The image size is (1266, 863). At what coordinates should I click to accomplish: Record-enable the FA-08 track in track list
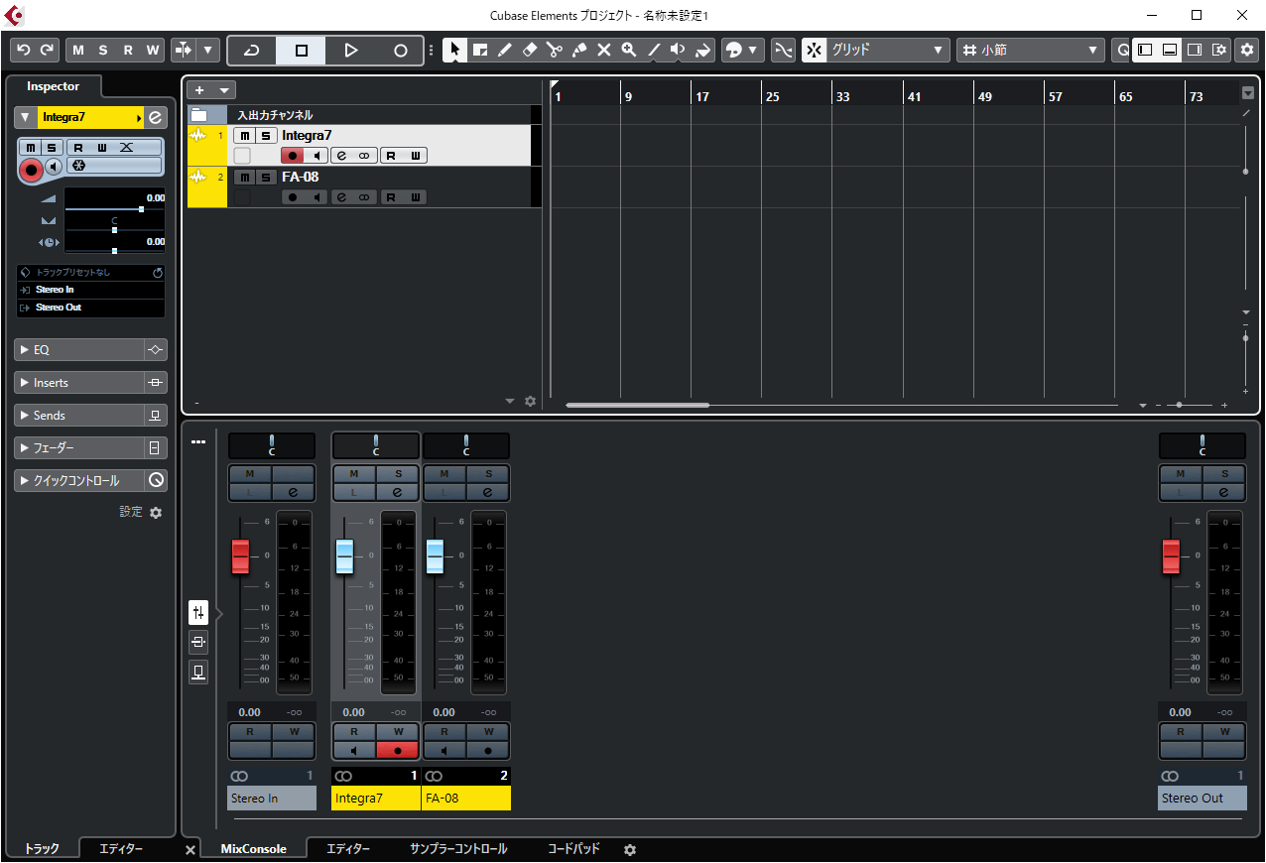(x=293, y=197)
